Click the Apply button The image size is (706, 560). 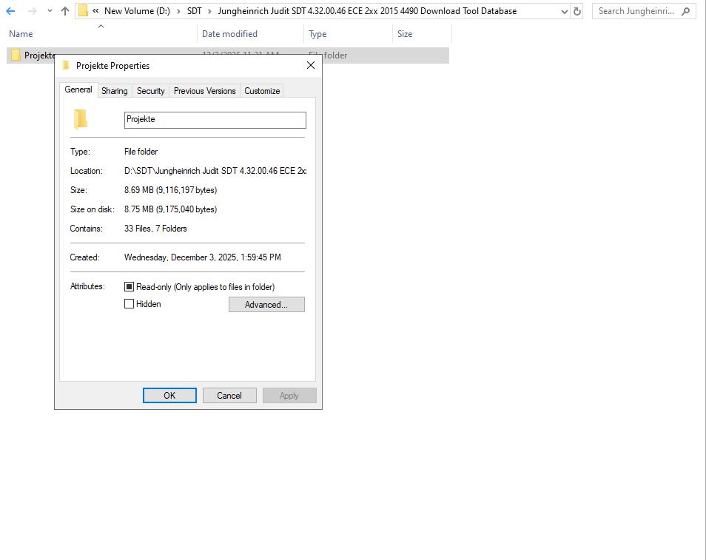coord(289,396)
